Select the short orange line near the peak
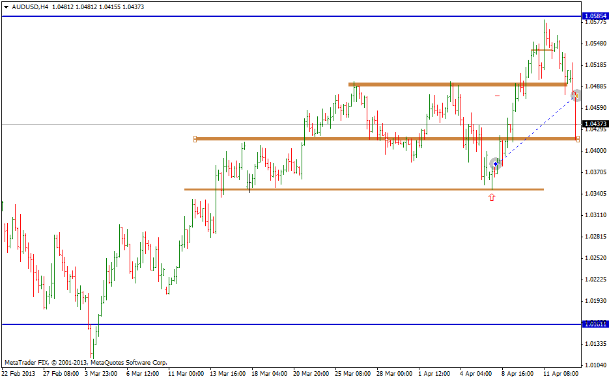Screen dimensions: 609x379 point(541,50)
